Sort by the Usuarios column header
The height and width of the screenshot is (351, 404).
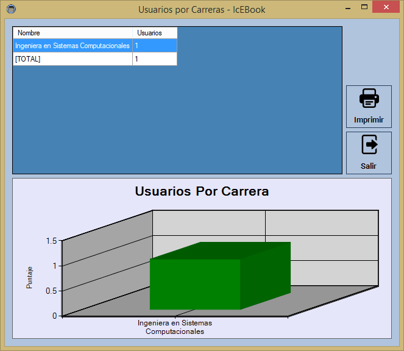click(155, 33)
